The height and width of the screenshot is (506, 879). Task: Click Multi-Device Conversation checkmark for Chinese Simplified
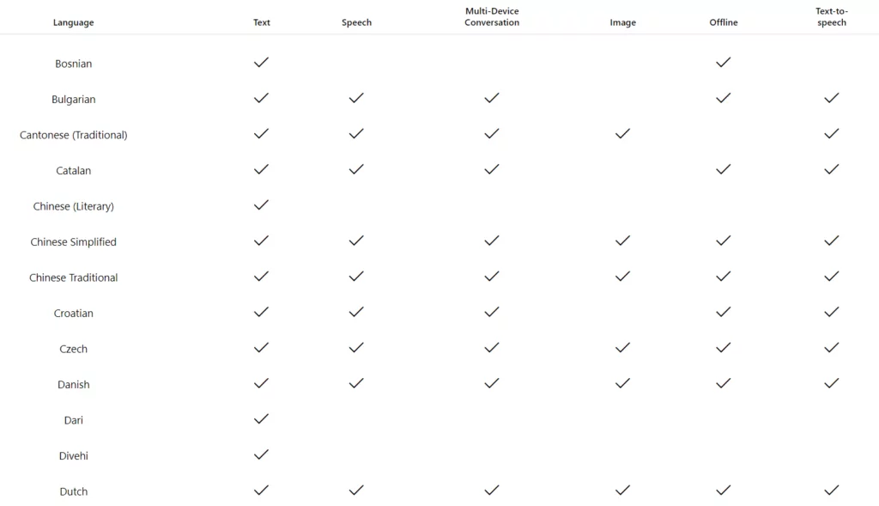coord(492,241)
